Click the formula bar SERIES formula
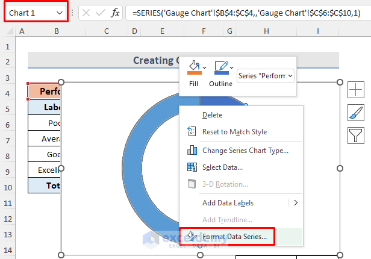Screen dimensions: 371x259 246,13
